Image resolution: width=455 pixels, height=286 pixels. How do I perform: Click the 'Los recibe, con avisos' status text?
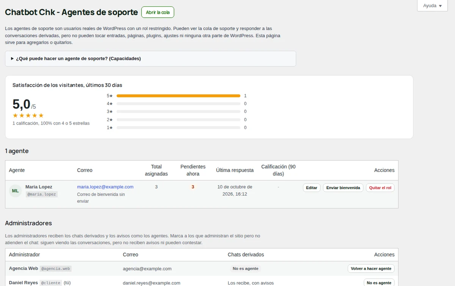click(251, 283)
